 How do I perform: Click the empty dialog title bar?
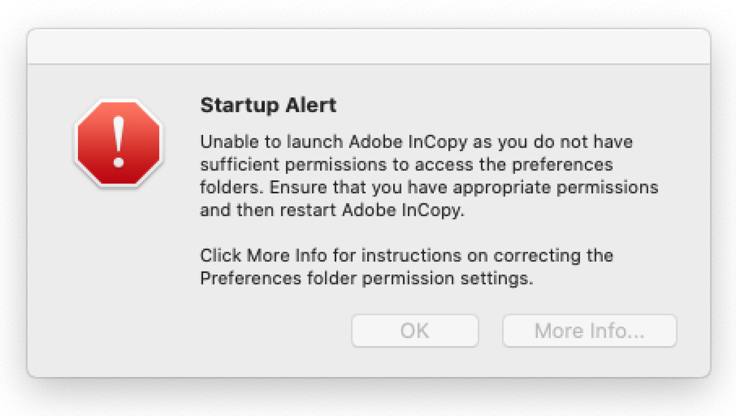click(369, 46)
